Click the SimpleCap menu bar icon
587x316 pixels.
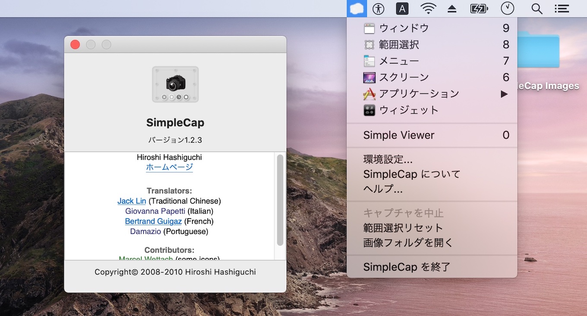pyautogui.click(x=357, y=9)
